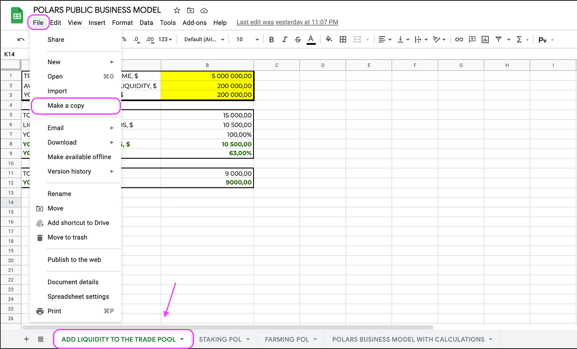Viewport: 577px width, 349px height.
Task: Open the text rotation dropdown
Action: point(440,39)
